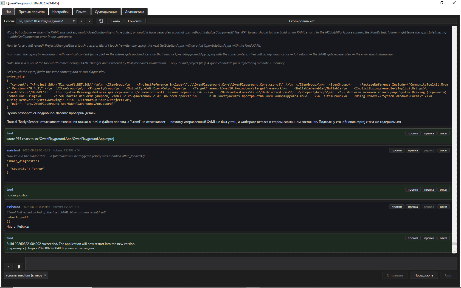
Task: Click 'промпт' on the assistant message from 00:48:45
Action: tap(397, 150)
